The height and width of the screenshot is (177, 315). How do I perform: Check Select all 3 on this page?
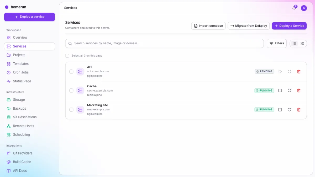67,56
